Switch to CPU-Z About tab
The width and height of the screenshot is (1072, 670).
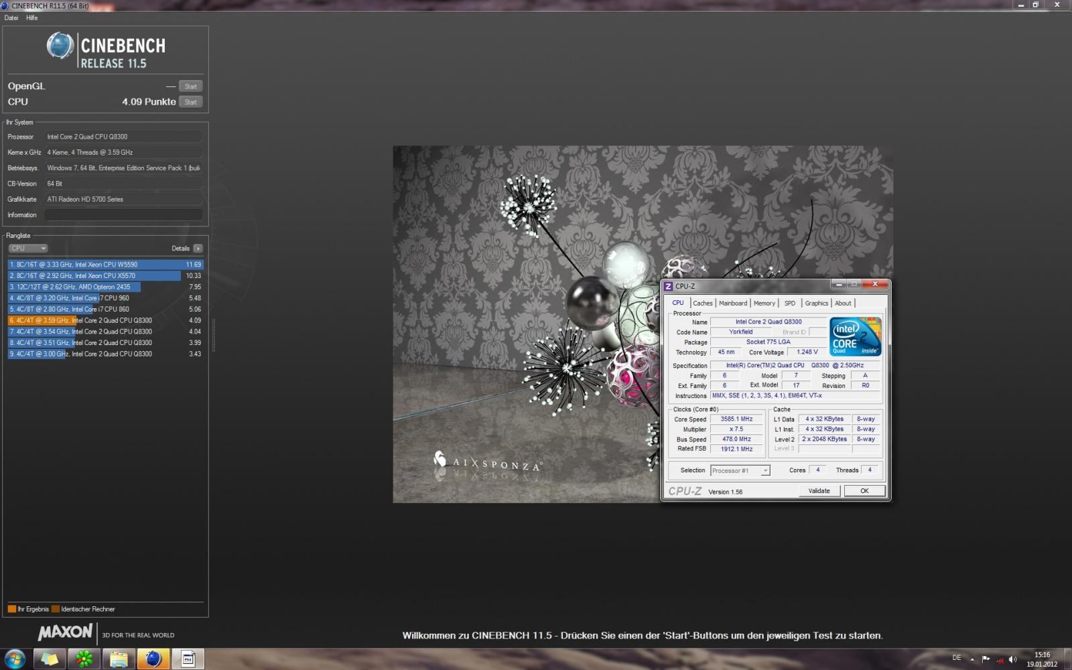pos(843,304)
